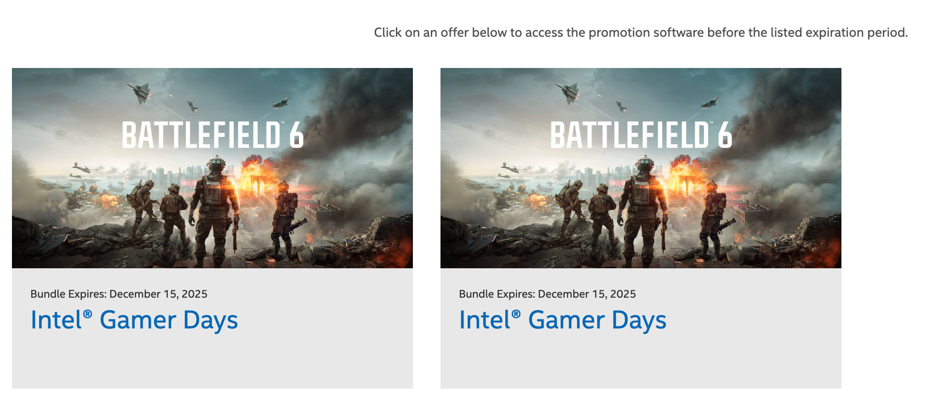The height and width of the screenshot is (407, 938).
Task: Click the helicopter in the right image
Action: [x=511, y=168]
